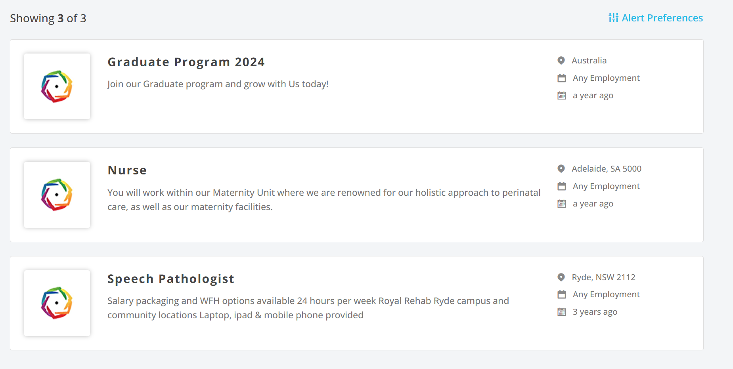This screenshot has width=733, height=369.
Task: Open the Graduate Program 2024 job title
Action: tap(186, 62)
